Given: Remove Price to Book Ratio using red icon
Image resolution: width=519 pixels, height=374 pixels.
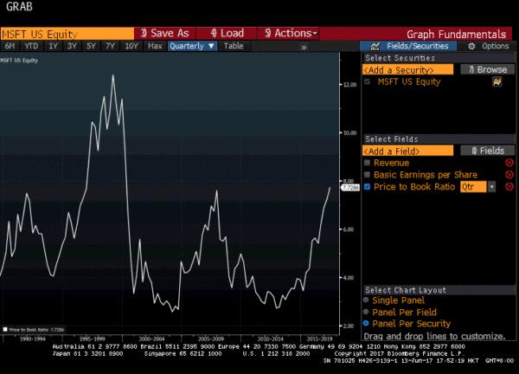Looking at the screenshot, I should [509, 187].
